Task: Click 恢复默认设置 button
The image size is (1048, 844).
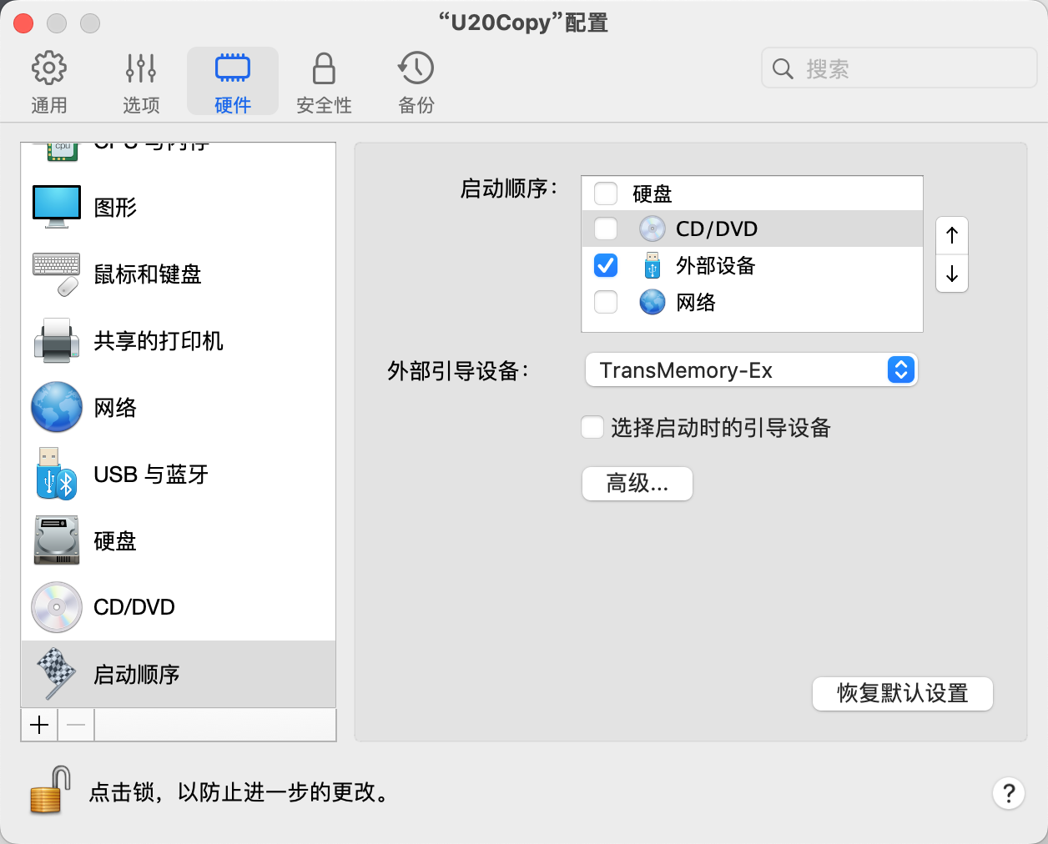Action: click(902, 694)
